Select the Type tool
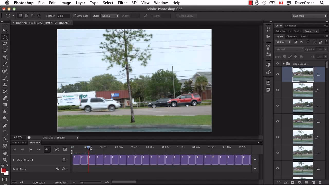This screenshot has height=185, width=329. point(5,132)
